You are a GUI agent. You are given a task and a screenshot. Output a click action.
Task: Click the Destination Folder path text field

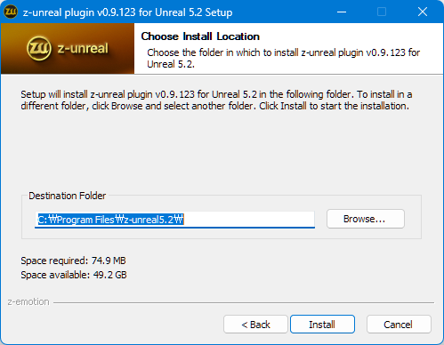click(174, 220)
